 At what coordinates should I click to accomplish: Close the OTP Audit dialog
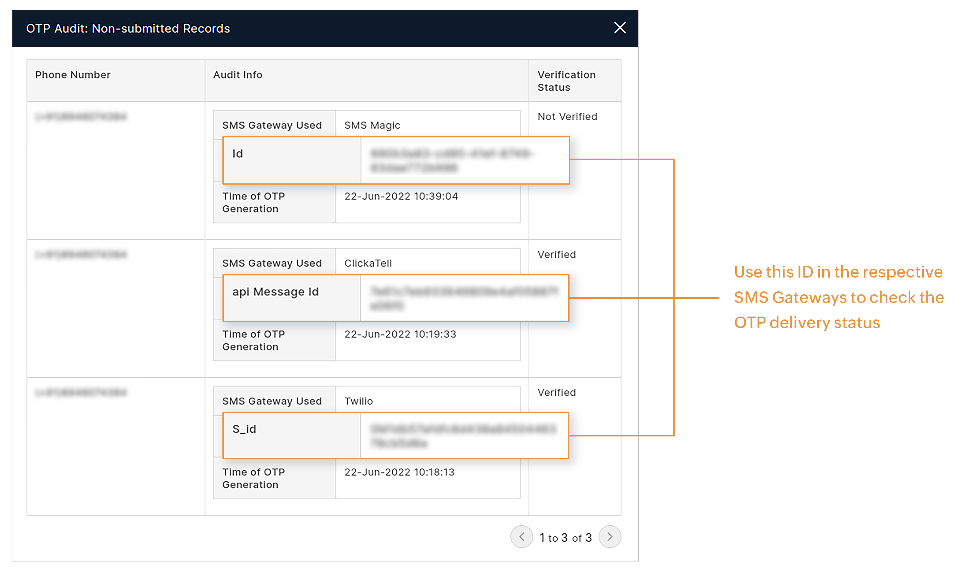pos(620,28)
